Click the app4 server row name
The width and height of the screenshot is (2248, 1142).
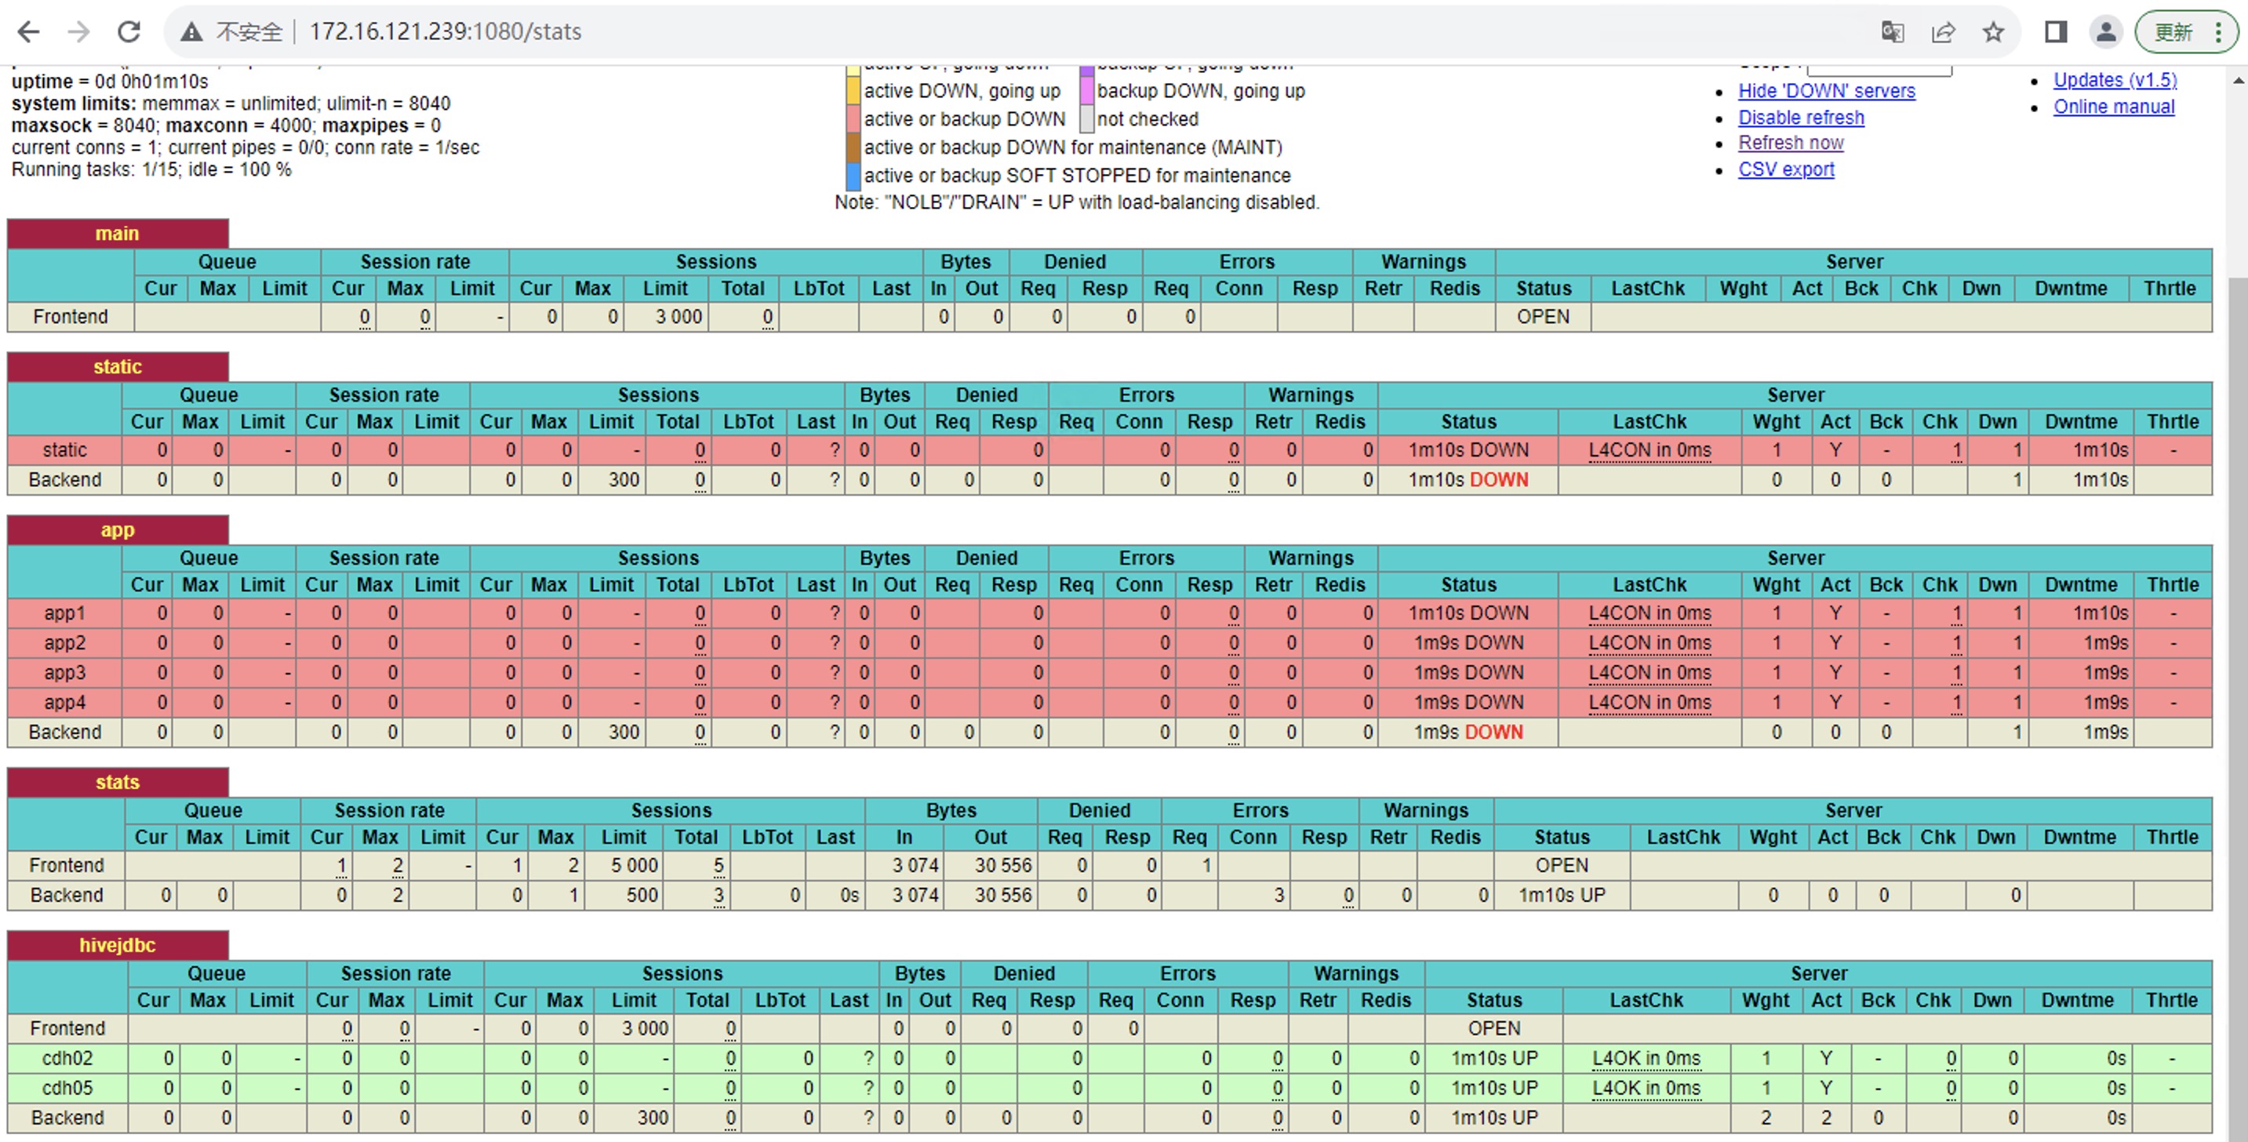coord(64,702)
